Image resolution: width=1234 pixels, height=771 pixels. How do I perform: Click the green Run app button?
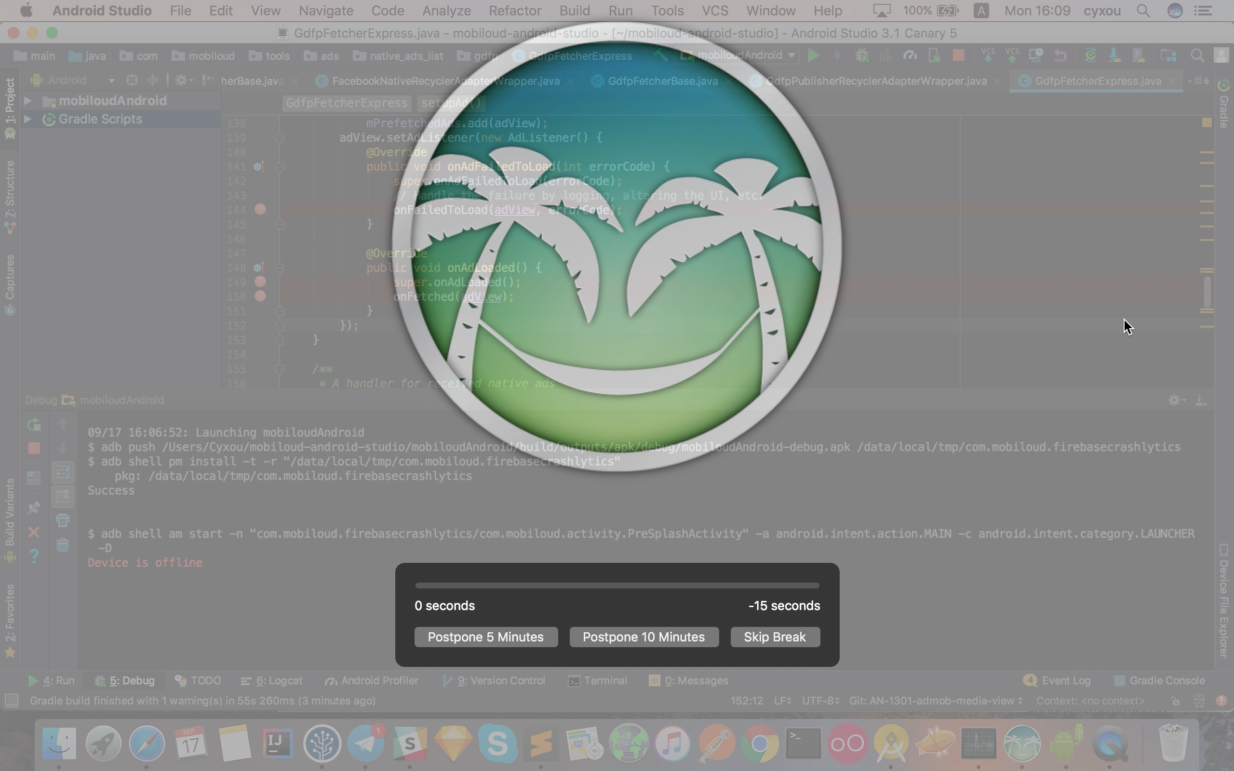click(813, 55)
